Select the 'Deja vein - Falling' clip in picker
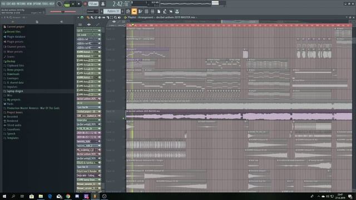 [89, 176]
